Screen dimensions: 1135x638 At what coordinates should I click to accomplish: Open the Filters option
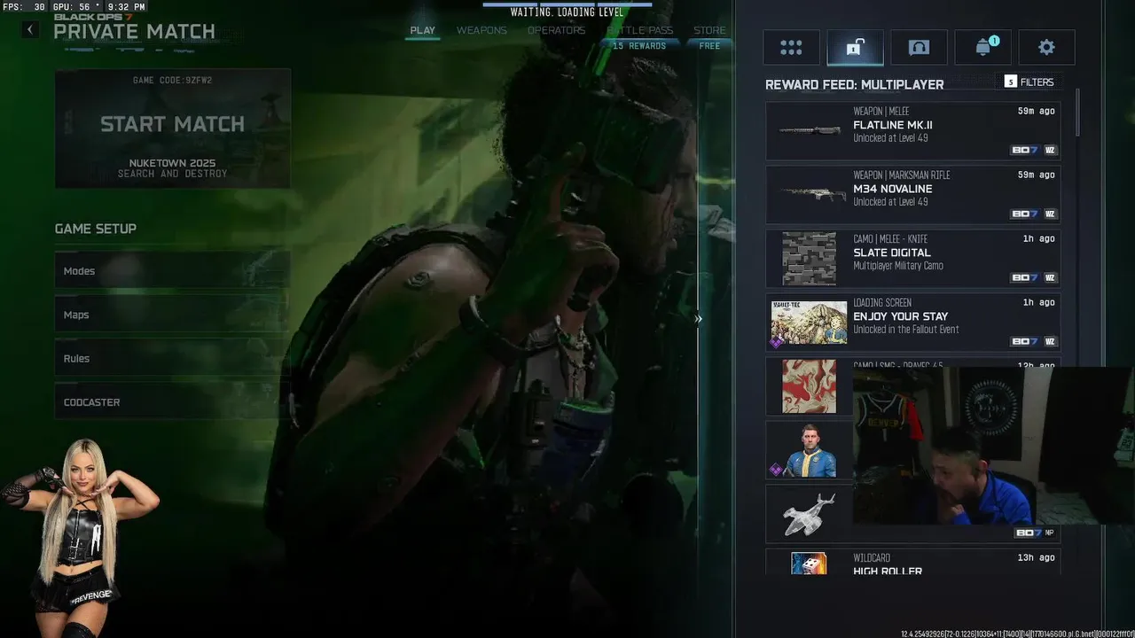1029,82
